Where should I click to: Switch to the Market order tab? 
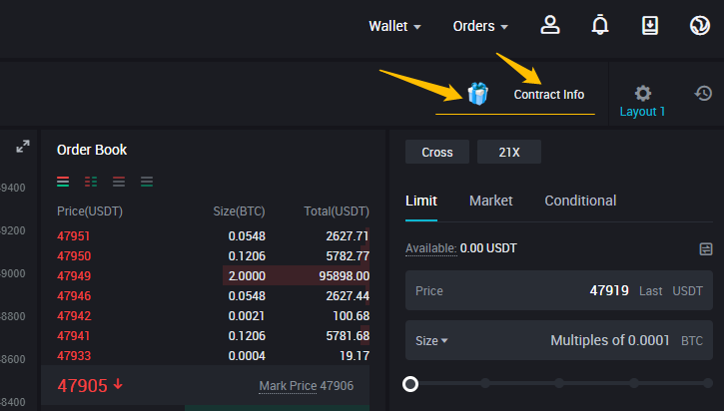click(x=490, y=201)
